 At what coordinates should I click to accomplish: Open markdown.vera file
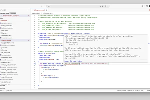(6, 57)
